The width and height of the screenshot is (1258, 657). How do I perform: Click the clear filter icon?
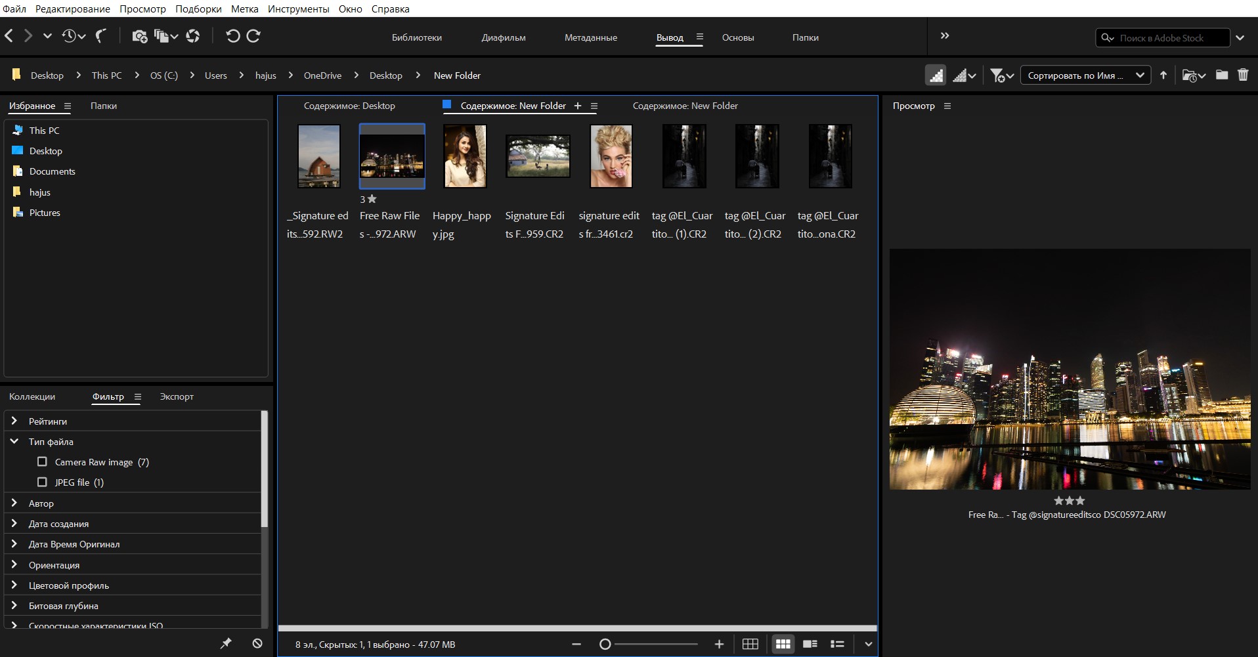257,643
